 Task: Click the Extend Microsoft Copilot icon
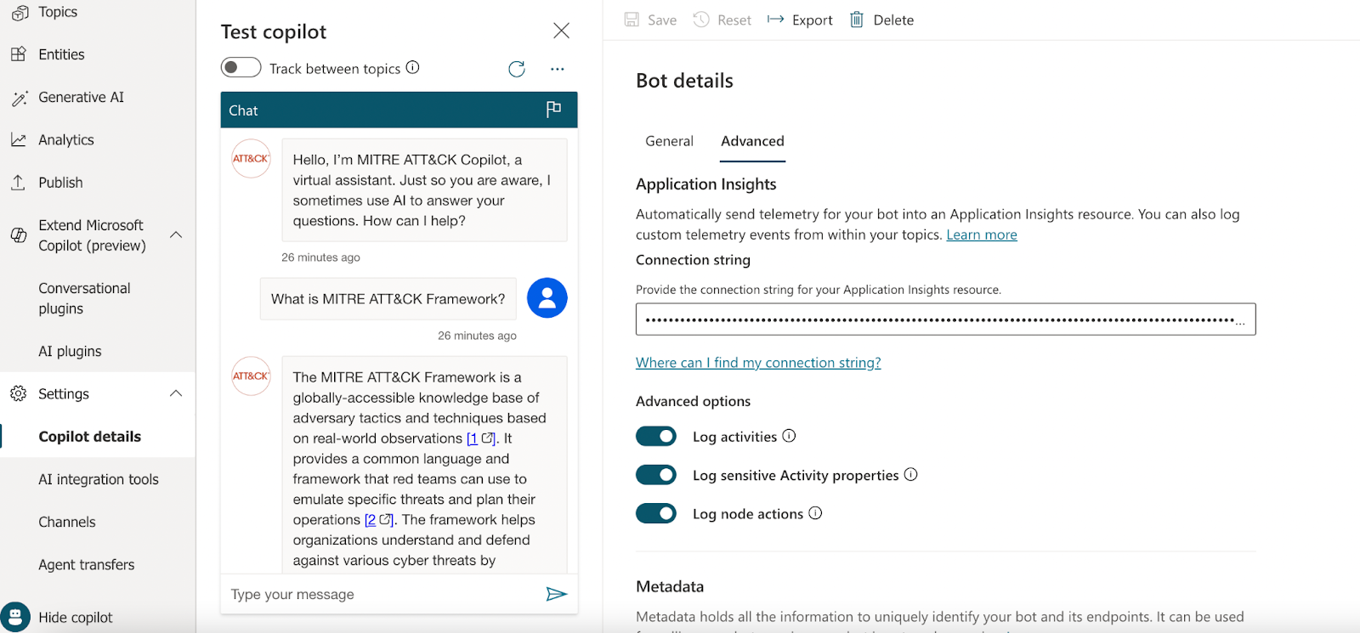coord(19,235)
